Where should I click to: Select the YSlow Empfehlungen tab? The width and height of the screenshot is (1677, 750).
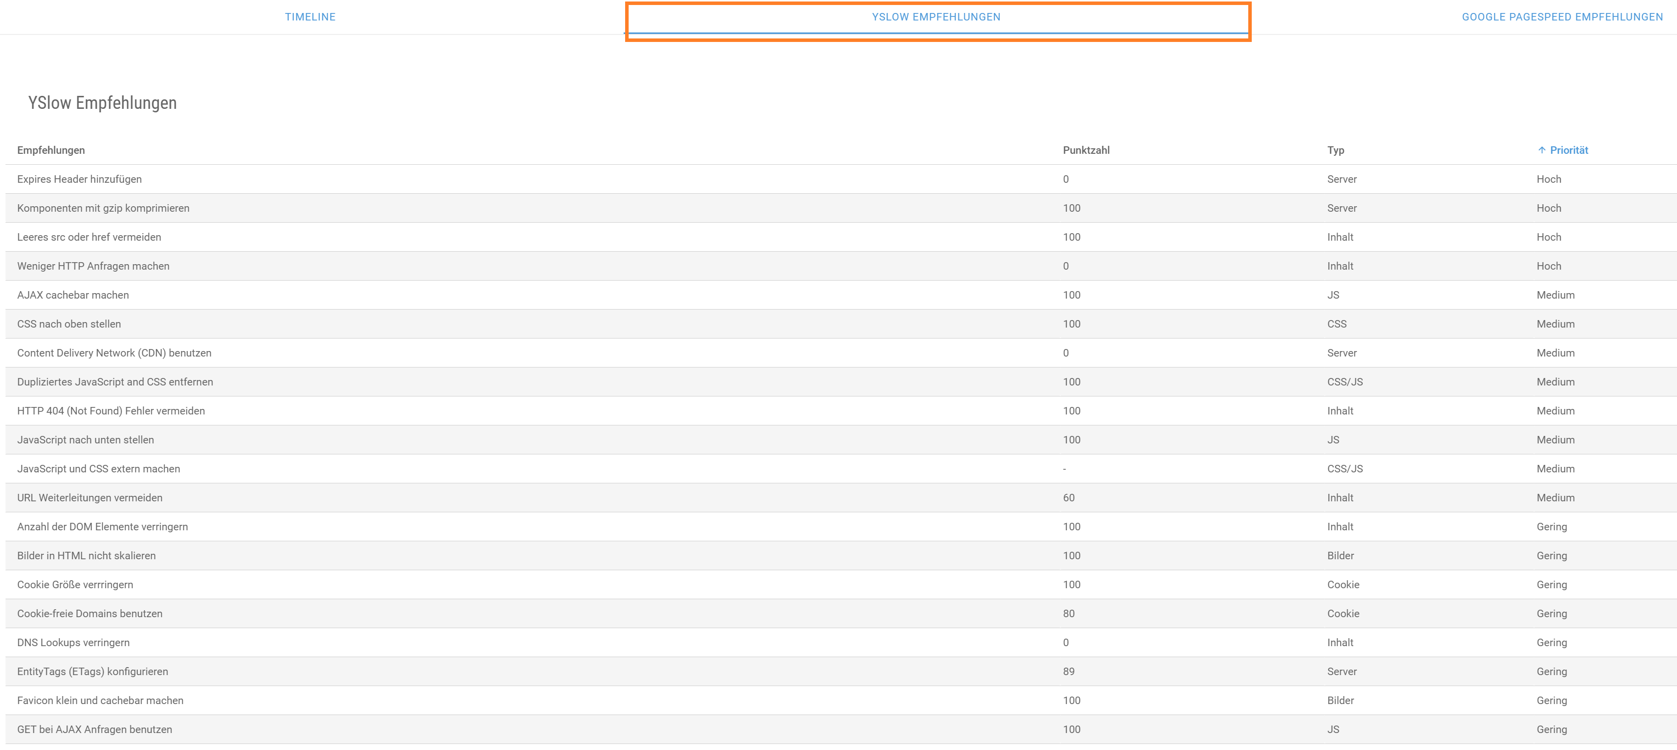936,17
